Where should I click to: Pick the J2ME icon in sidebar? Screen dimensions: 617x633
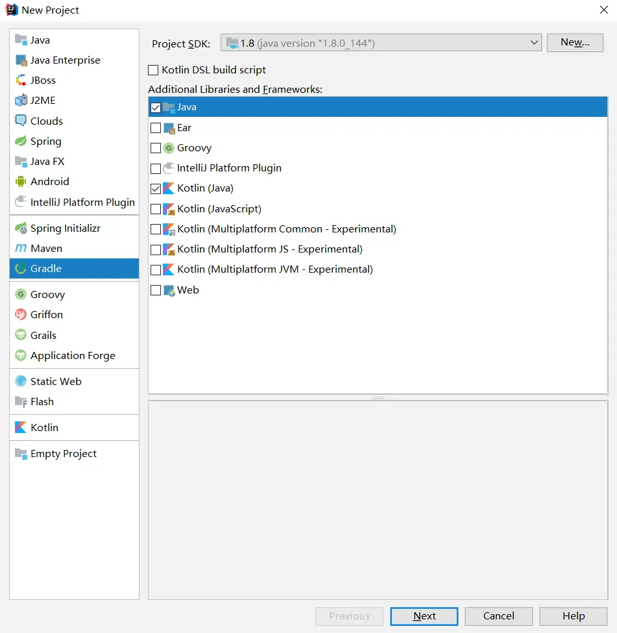pyautogui.click(x=21, y=100)
